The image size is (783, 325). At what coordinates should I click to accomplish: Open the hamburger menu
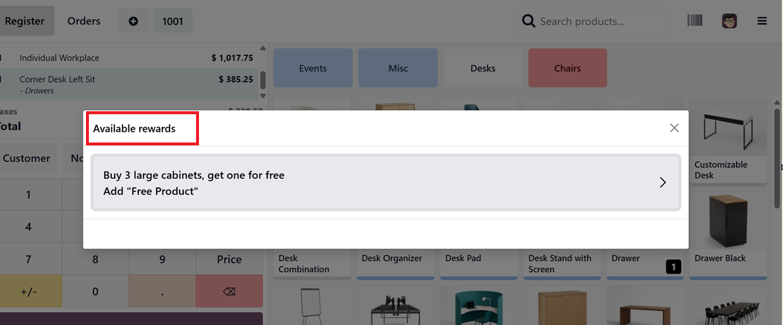[x=762, y=21]
